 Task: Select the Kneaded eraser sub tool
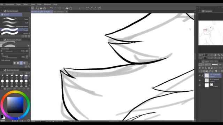[15, 26]
